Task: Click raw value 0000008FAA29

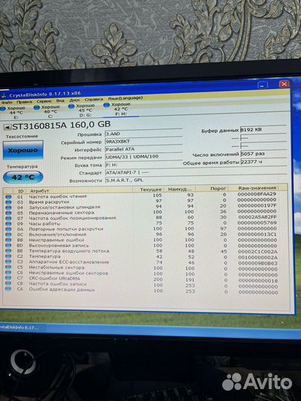Action: tap(256, 194)
